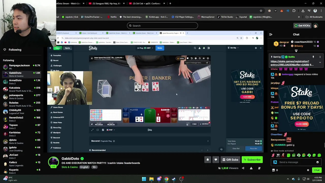Screen dimensions: 325x183
Task: Open RavenDota2 channel in sidebar
Action: point(22,119)
